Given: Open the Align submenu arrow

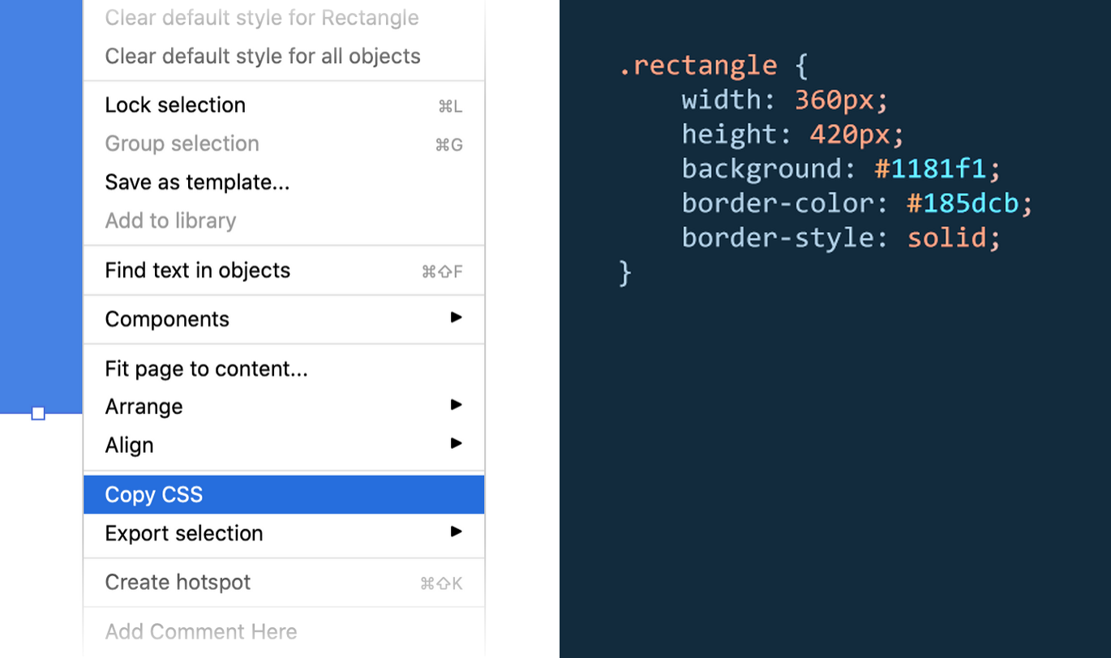Looking at the screenshot, I should [457, 444].
